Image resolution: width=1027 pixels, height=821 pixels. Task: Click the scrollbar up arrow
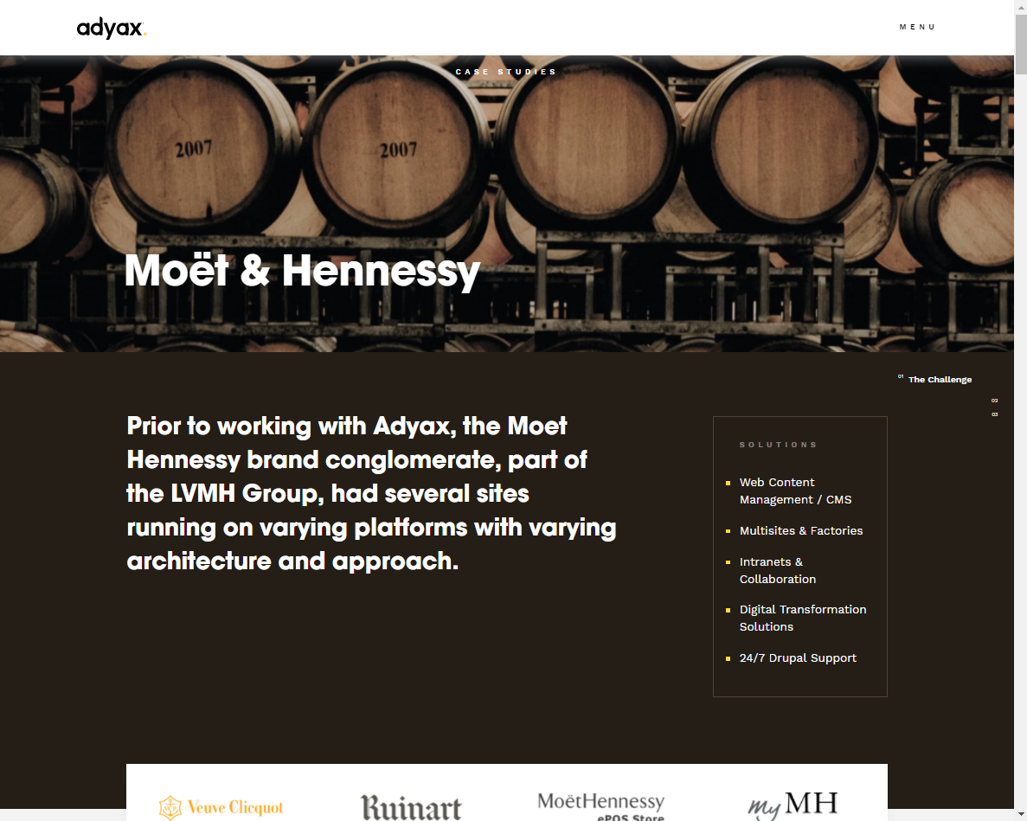(x=1020, y=6)
